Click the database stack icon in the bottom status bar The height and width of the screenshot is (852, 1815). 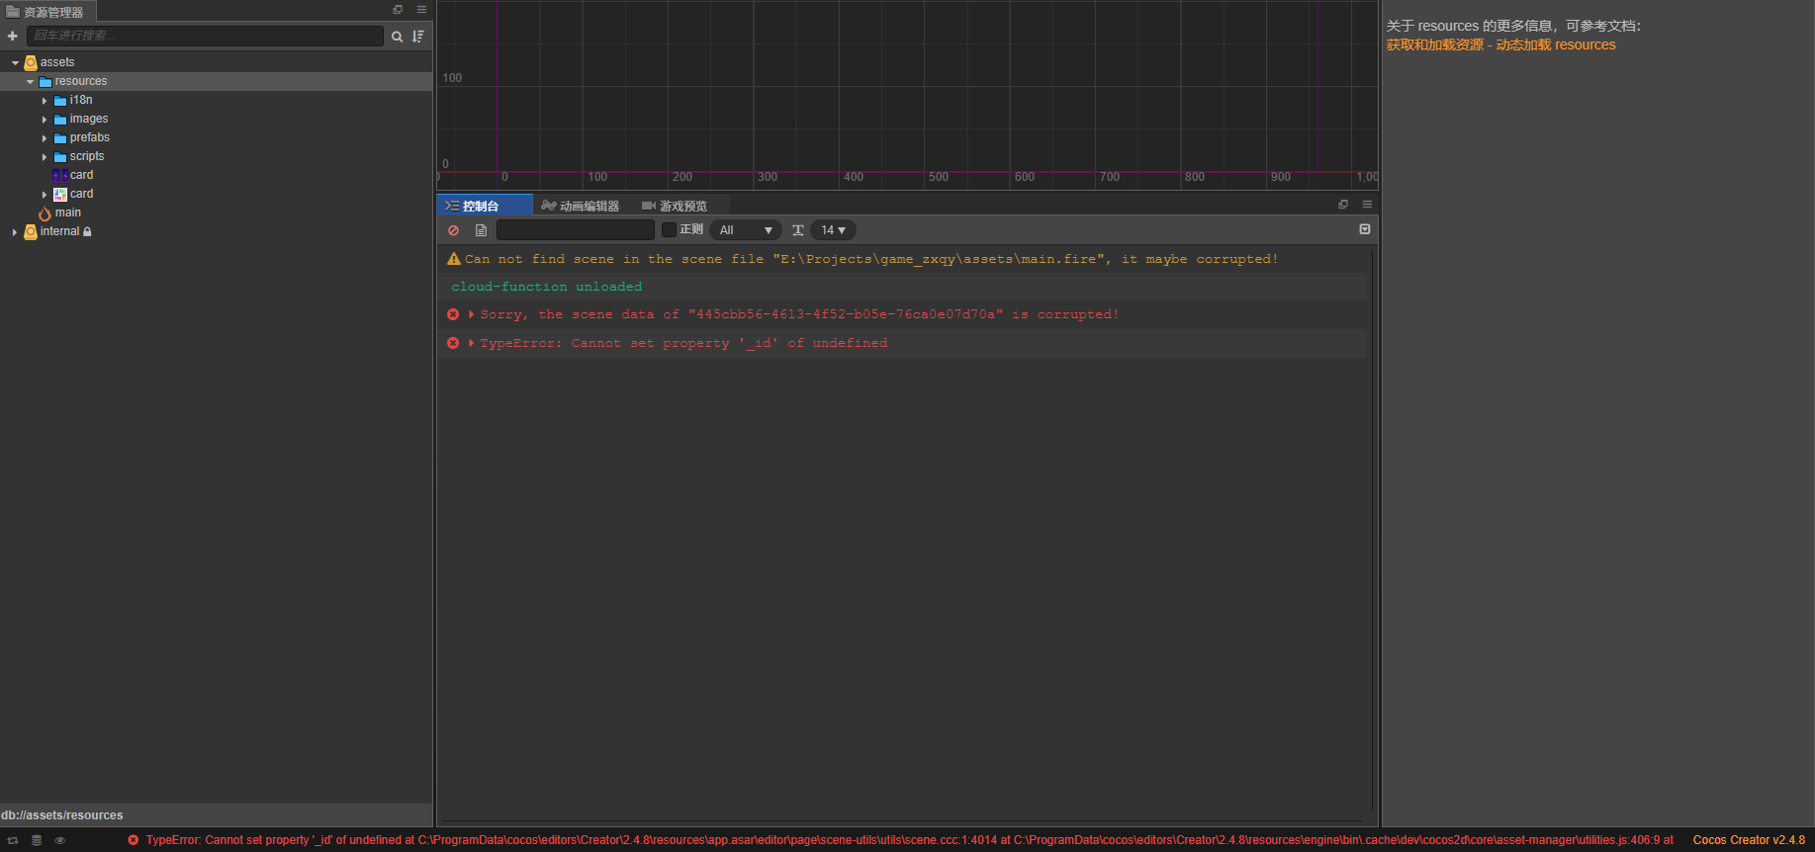[37, 840]
